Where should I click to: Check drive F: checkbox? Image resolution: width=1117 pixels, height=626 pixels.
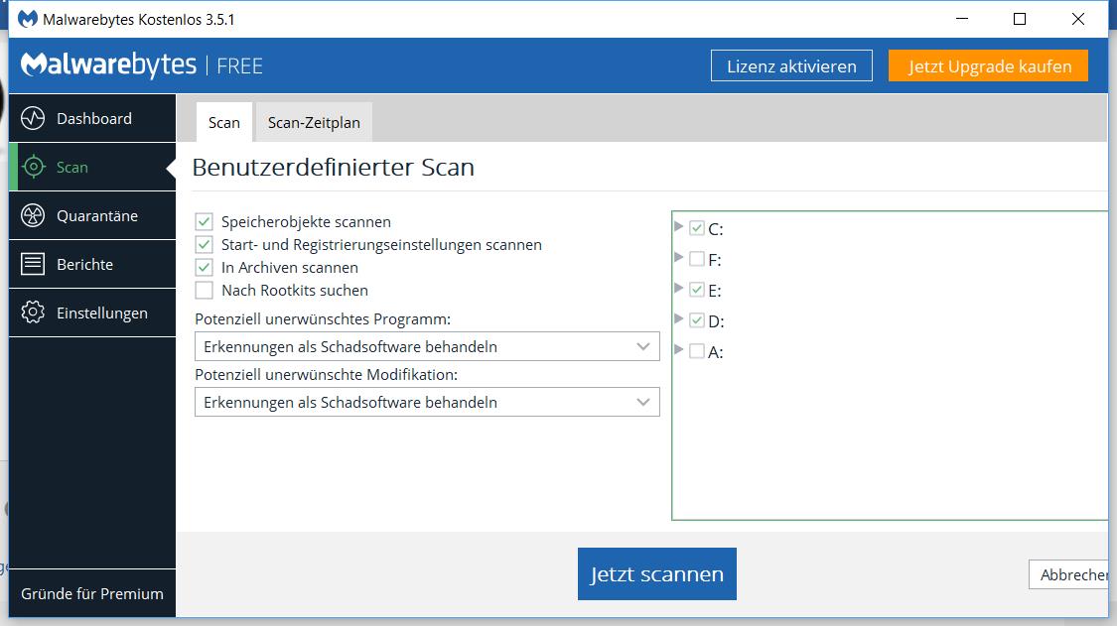pyautogui.click(x=697, y=259)
